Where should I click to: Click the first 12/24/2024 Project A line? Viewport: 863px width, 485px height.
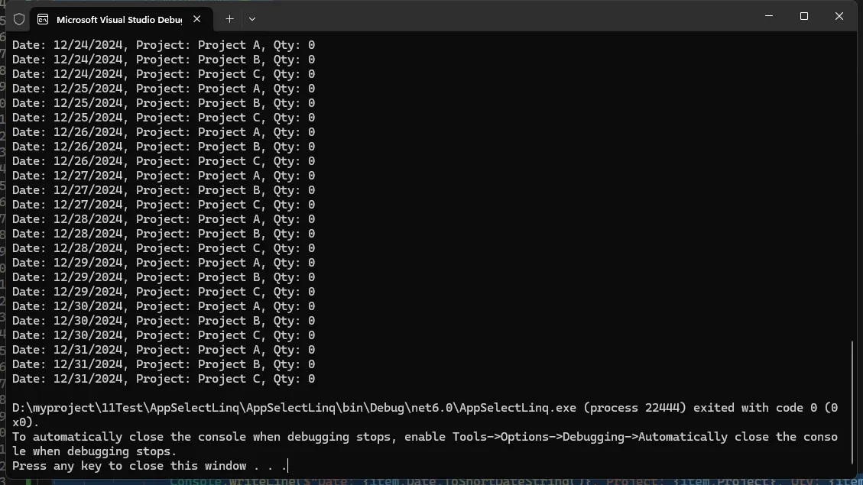pyautogui.click(x=163, y=46)
